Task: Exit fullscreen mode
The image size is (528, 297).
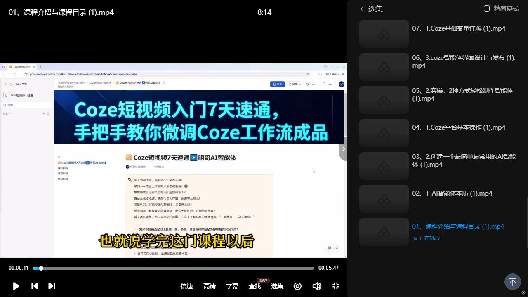Action: pyautogui.click(x=336, y=286)
